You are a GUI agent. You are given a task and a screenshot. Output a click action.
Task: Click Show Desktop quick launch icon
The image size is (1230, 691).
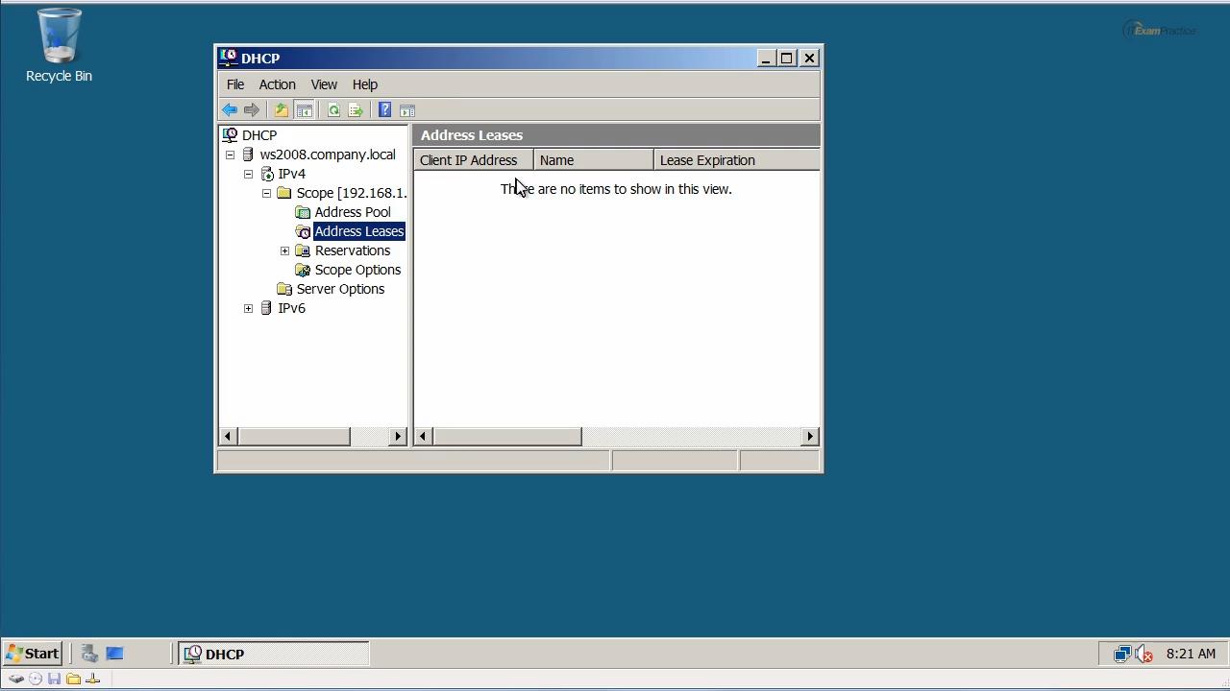point(114,654)
